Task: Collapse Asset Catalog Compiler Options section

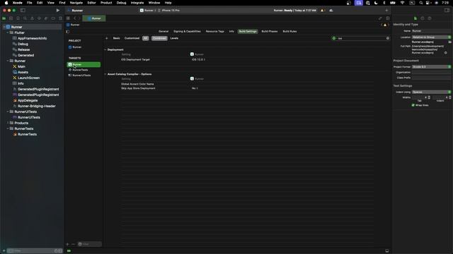Action: (105, 74)
